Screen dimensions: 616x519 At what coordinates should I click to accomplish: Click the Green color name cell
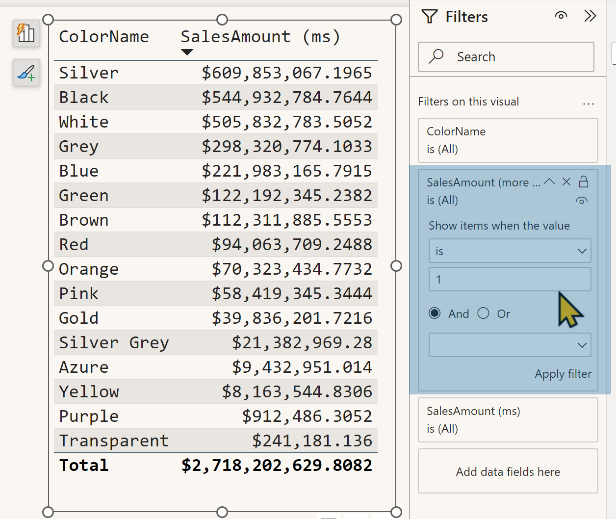point(84,195)
